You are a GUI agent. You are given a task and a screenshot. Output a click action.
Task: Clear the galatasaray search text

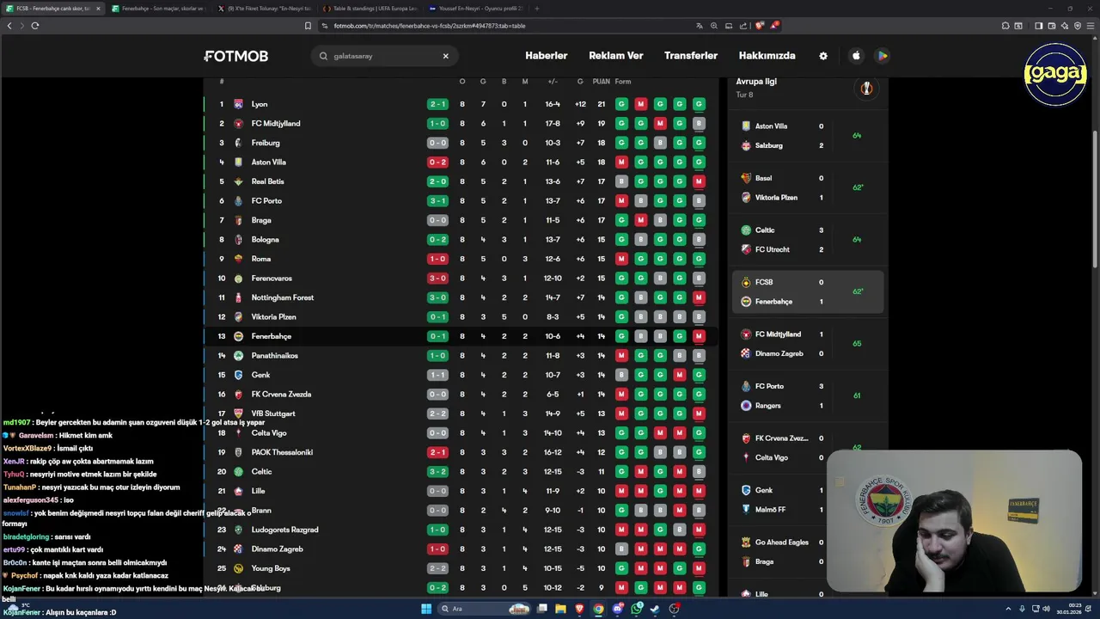point(445,56)
